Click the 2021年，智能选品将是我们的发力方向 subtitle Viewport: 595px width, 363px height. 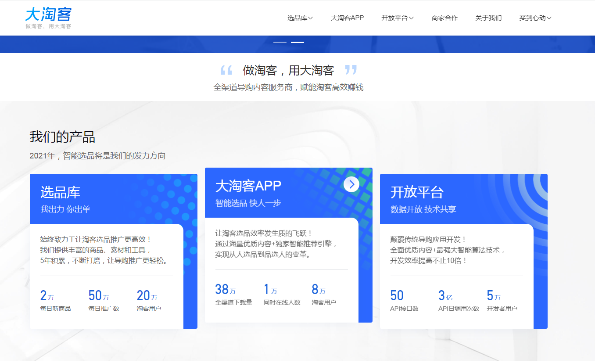pos(97,156)
